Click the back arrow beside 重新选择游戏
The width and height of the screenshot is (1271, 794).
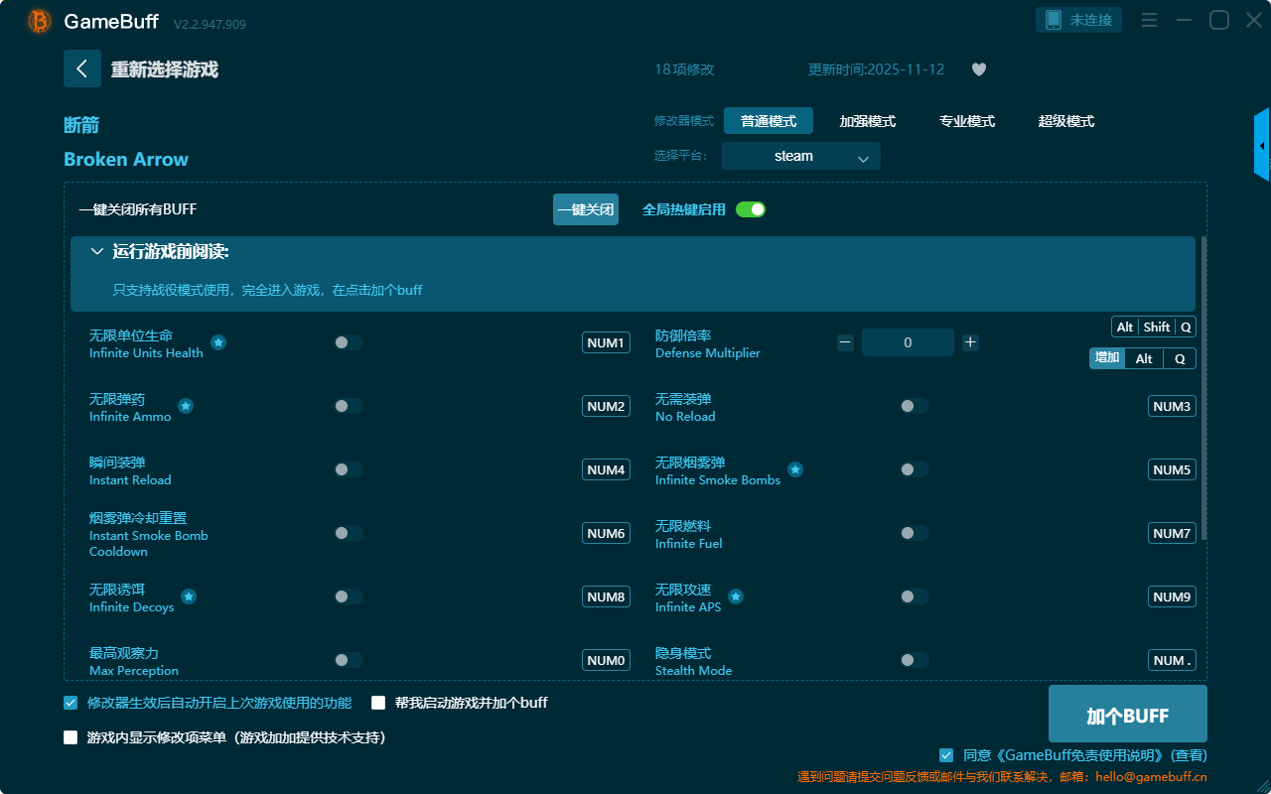coord(81,68)
